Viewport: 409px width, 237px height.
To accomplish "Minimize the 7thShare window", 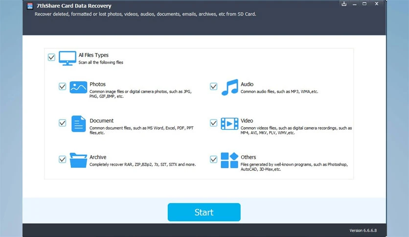I will click(355, 4).
